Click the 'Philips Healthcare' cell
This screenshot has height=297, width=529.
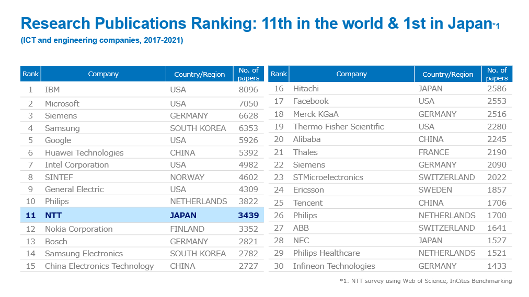326,253
